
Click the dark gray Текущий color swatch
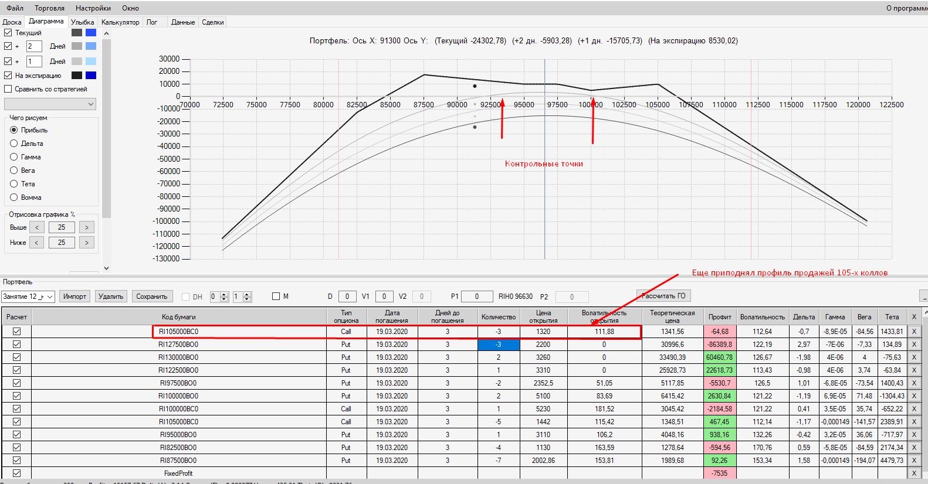coord(77,33)
